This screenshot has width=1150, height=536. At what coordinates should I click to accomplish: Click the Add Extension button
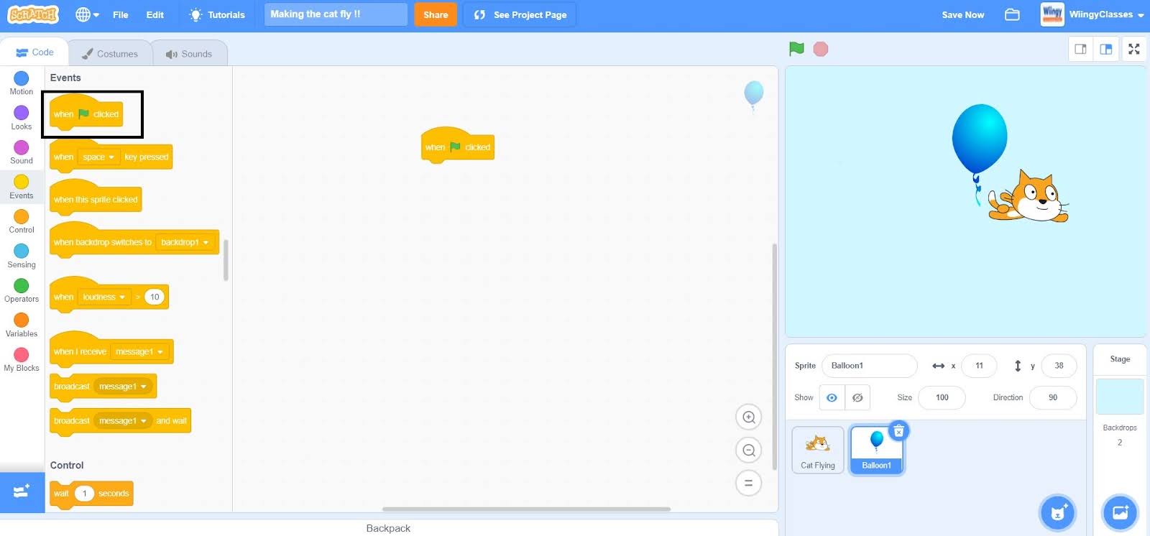click(x=22, y=492)
